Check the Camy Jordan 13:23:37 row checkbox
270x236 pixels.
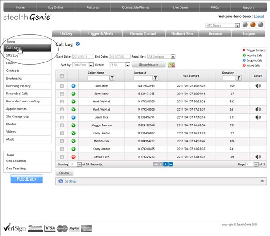coord(62,149)
